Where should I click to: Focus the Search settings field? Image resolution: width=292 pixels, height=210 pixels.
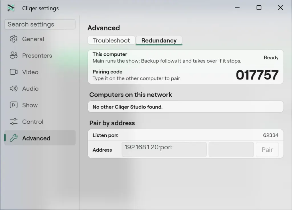tap(40, 25)
